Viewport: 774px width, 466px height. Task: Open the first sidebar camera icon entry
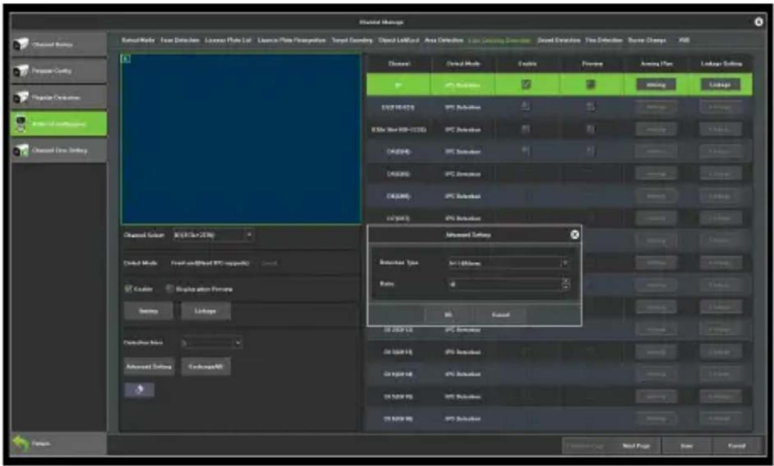59,45
